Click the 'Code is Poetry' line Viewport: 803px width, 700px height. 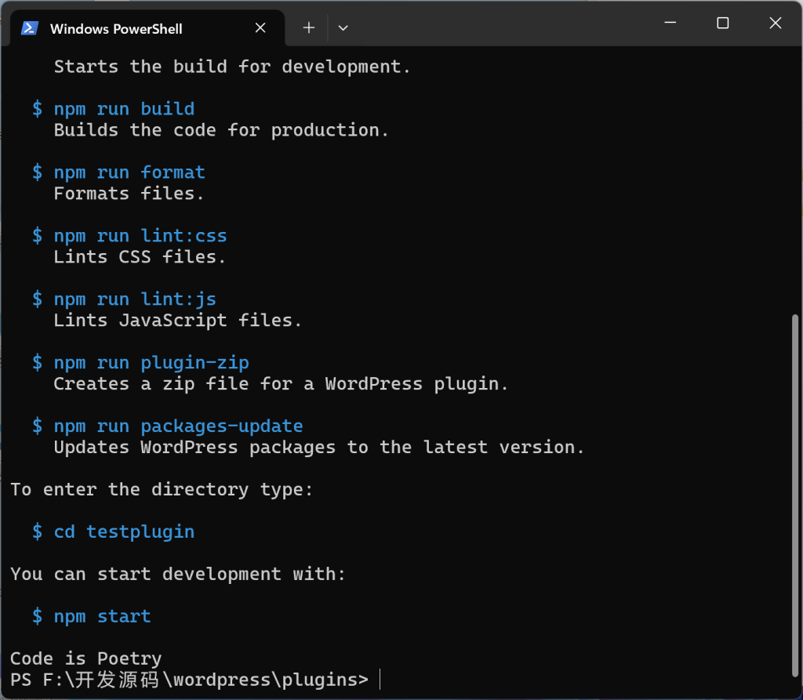86,658
